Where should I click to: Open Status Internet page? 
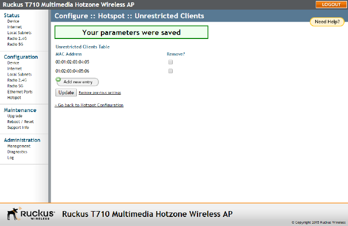coord(14,27)
